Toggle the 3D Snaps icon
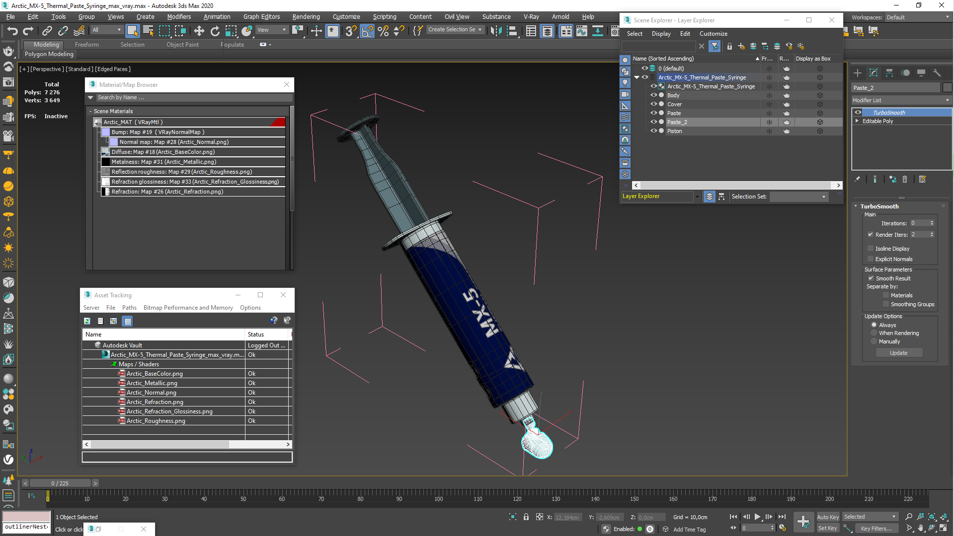The image size is (954, 536). 350,31
